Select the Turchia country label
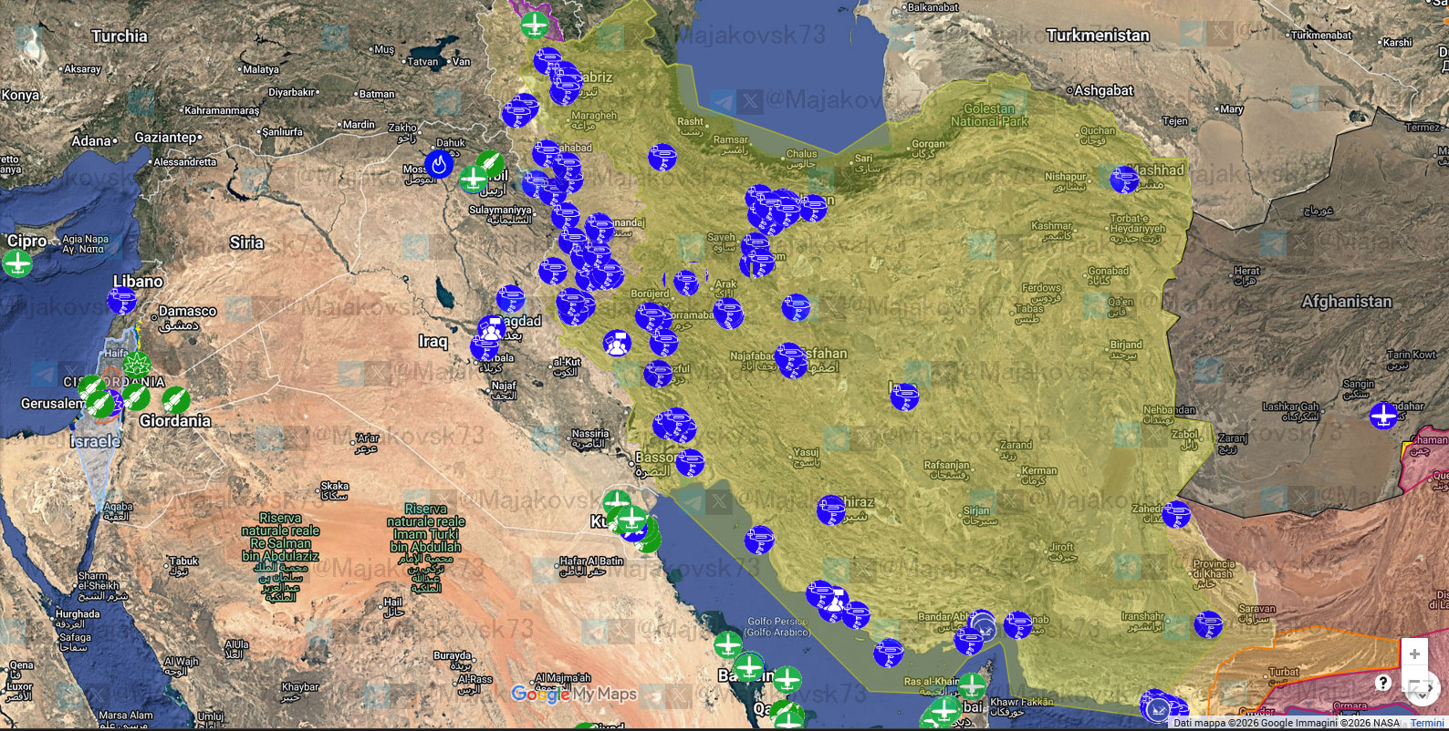The image size is (1449, 731). [x=119, y=36]
